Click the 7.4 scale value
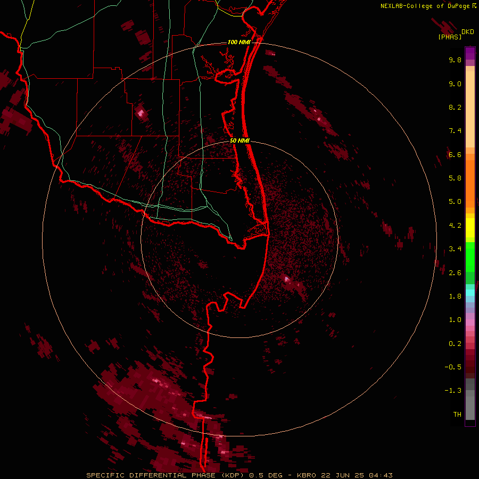Image resolution: width=479 pixels, height=479 pixels. pos(455,131)
